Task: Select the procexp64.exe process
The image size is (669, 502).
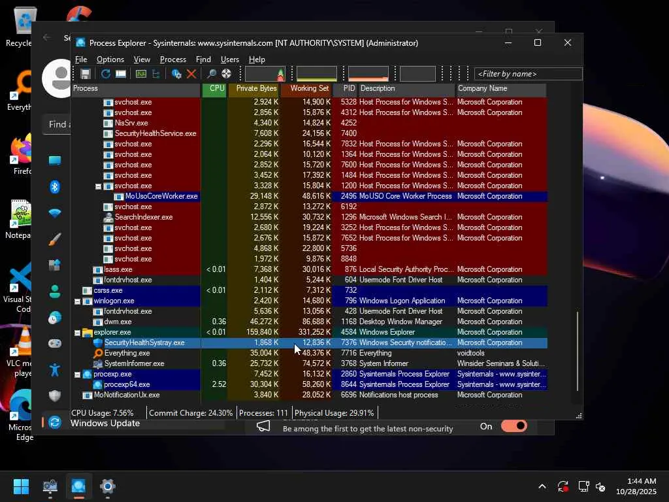Action: tap(309, 384)
